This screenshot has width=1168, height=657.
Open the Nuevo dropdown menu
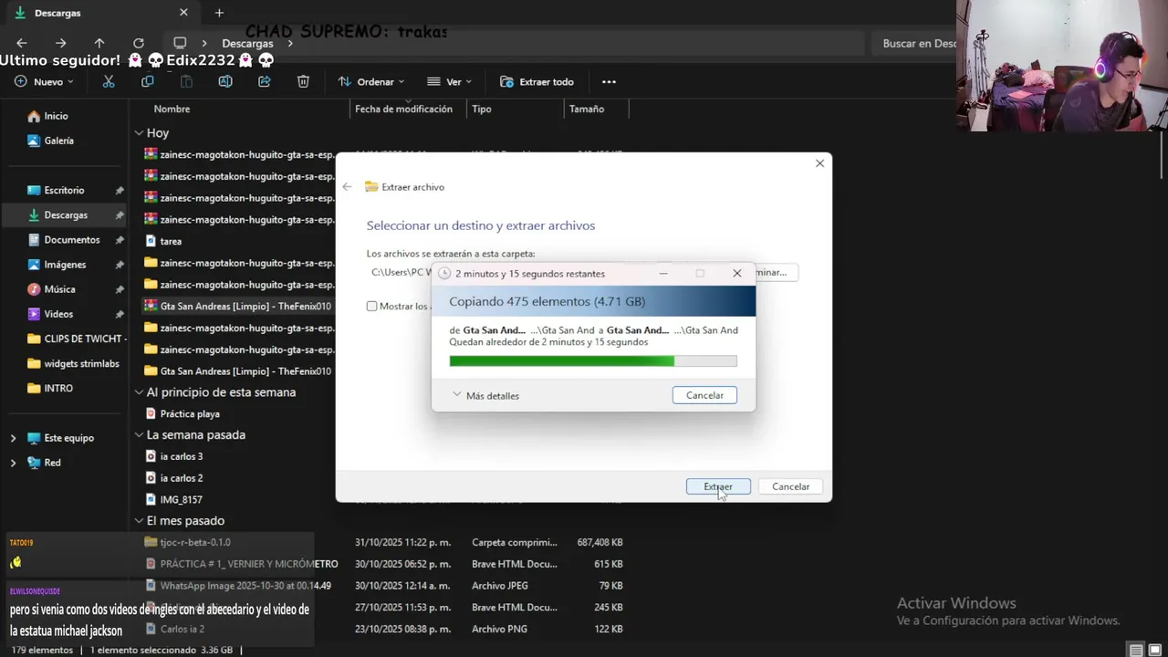44,81
